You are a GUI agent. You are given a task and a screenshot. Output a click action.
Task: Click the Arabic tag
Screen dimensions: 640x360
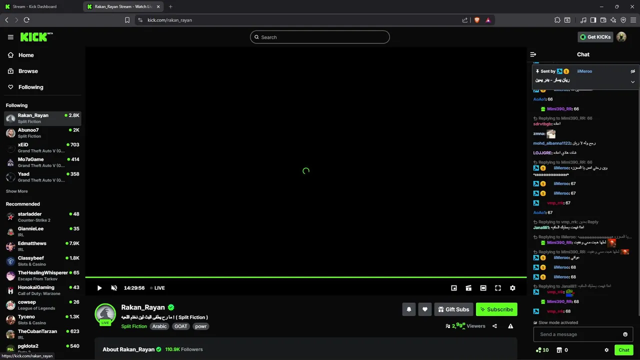(159, 326)
